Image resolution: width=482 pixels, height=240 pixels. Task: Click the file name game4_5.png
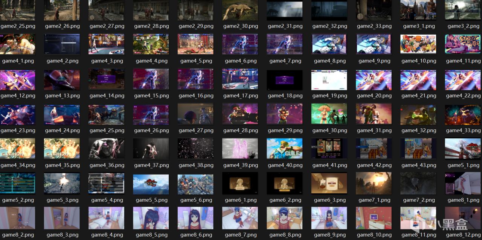(196, 61)
